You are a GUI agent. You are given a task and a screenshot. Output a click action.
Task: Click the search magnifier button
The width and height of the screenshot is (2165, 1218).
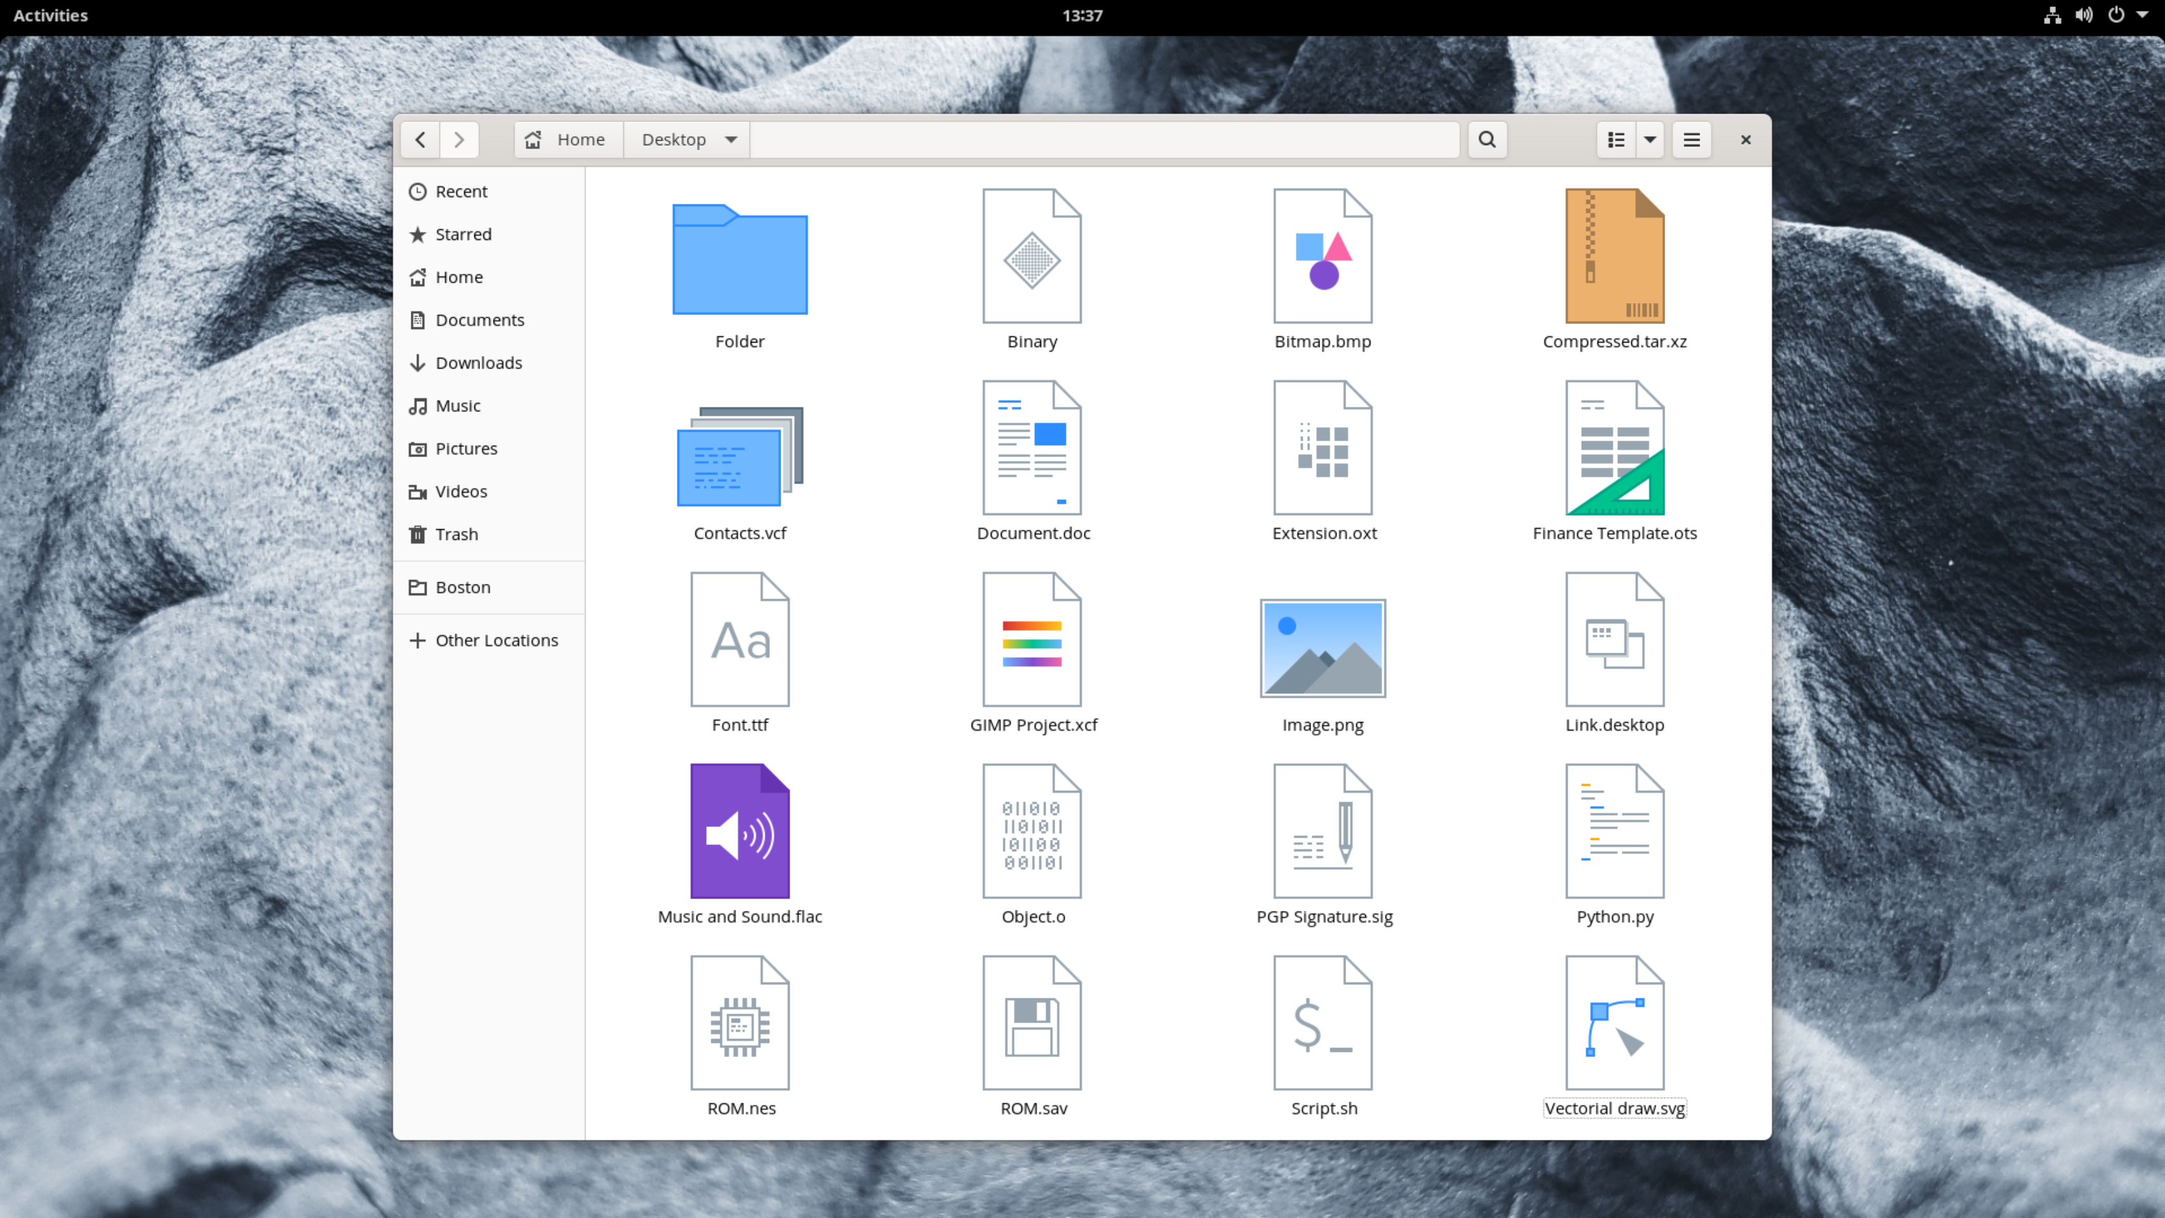click(1487, 139)
